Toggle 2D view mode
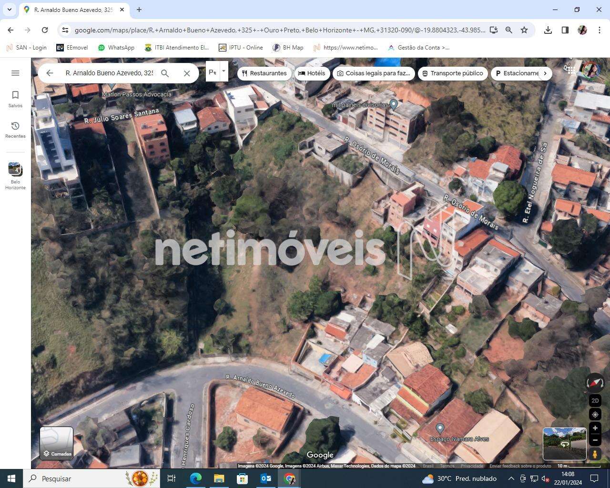The width and height of the screenshot is (610, 488). (x=595, y=400)
